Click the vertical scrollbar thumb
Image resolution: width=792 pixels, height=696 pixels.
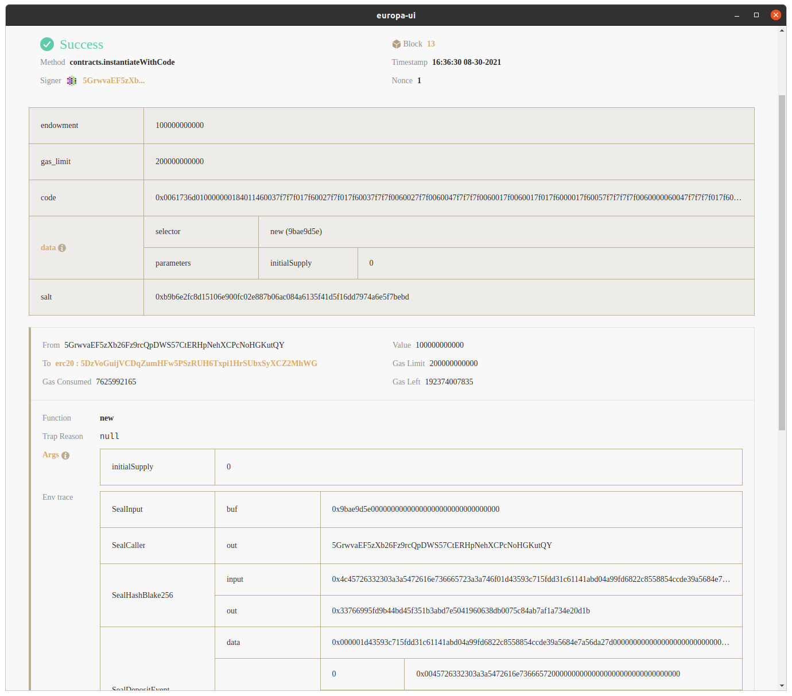coord(782,262)
